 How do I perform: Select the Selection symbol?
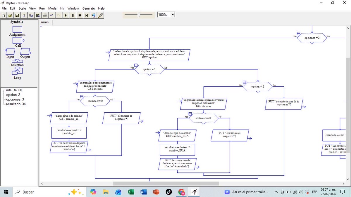click(17, 61)
